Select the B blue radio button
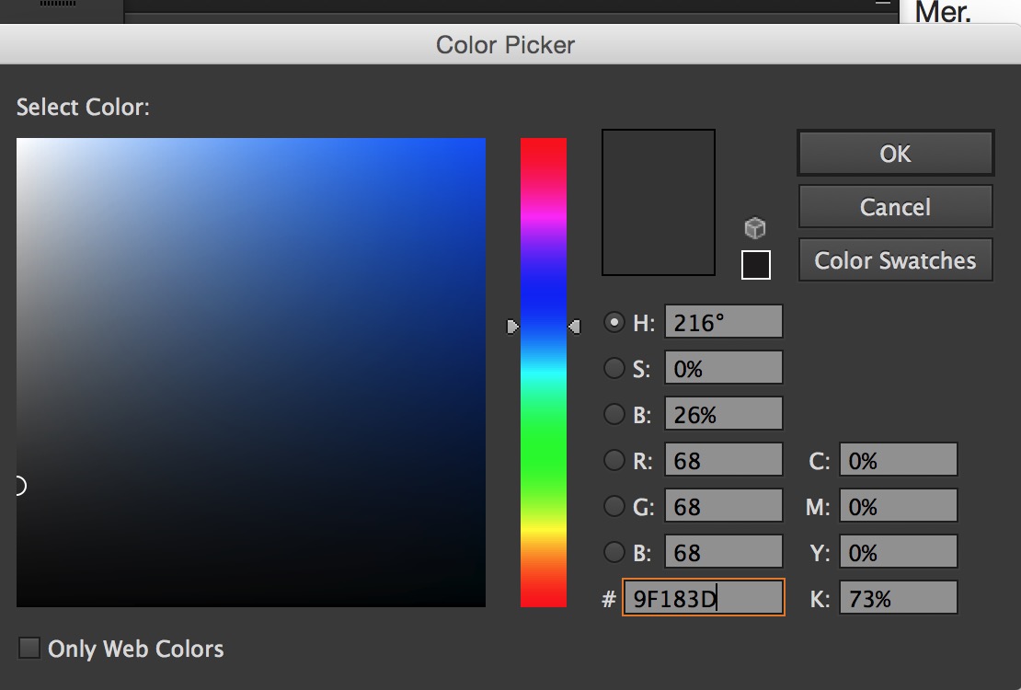The height and width of the screenshot is (690, 1021). pos(614,552)
